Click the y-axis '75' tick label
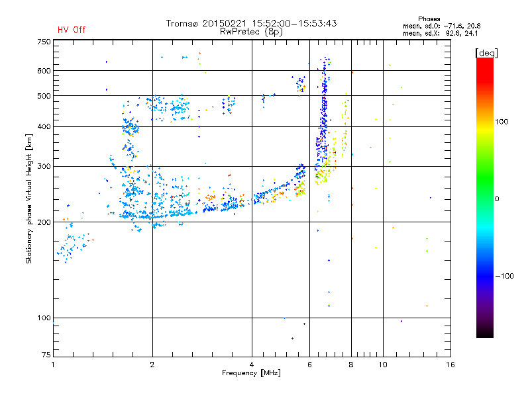This screenshot has height=397, width=530. pos(46,355)
